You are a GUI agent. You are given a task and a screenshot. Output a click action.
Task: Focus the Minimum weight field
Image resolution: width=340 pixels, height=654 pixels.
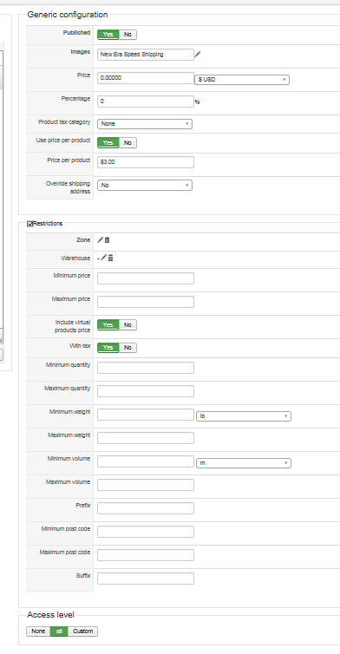tap(146, 415)
